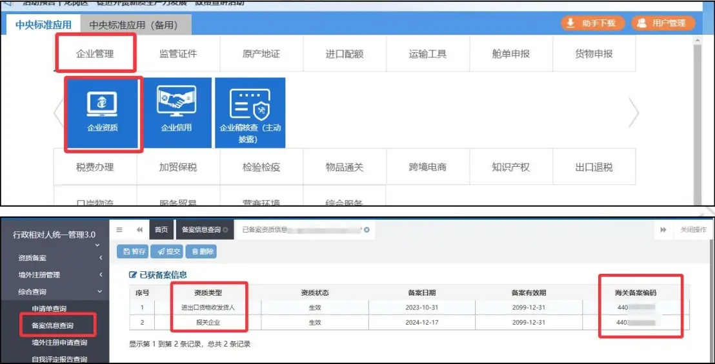Click the 暂存 button

click(x=133, y=252)
